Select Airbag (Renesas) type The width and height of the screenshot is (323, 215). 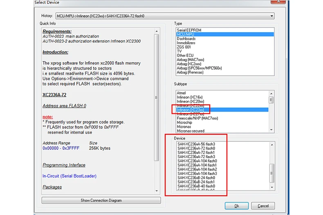point(225,72)
